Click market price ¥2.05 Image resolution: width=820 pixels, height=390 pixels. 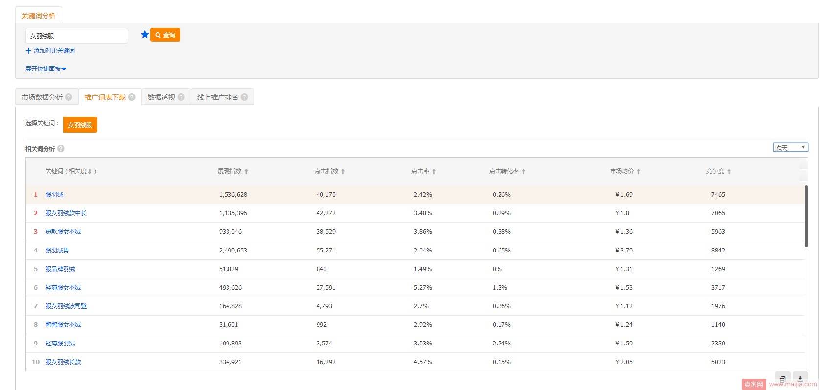[624, 362]
